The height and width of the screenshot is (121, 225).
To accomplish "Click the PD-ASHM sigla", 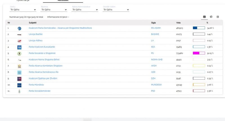I will [x=156, y=28].
